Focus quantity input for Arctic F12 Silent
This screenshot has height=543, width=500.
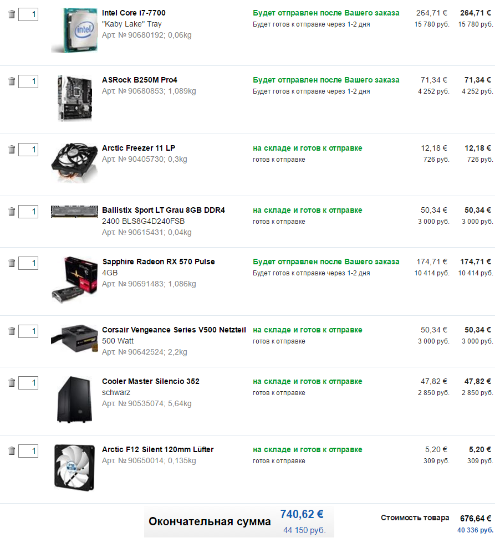pyautogui.click(x=28, y=451)
